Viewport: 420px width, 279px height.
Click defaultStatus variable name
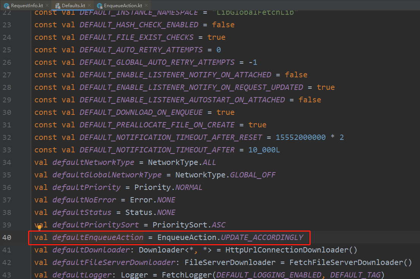(82, 212)
